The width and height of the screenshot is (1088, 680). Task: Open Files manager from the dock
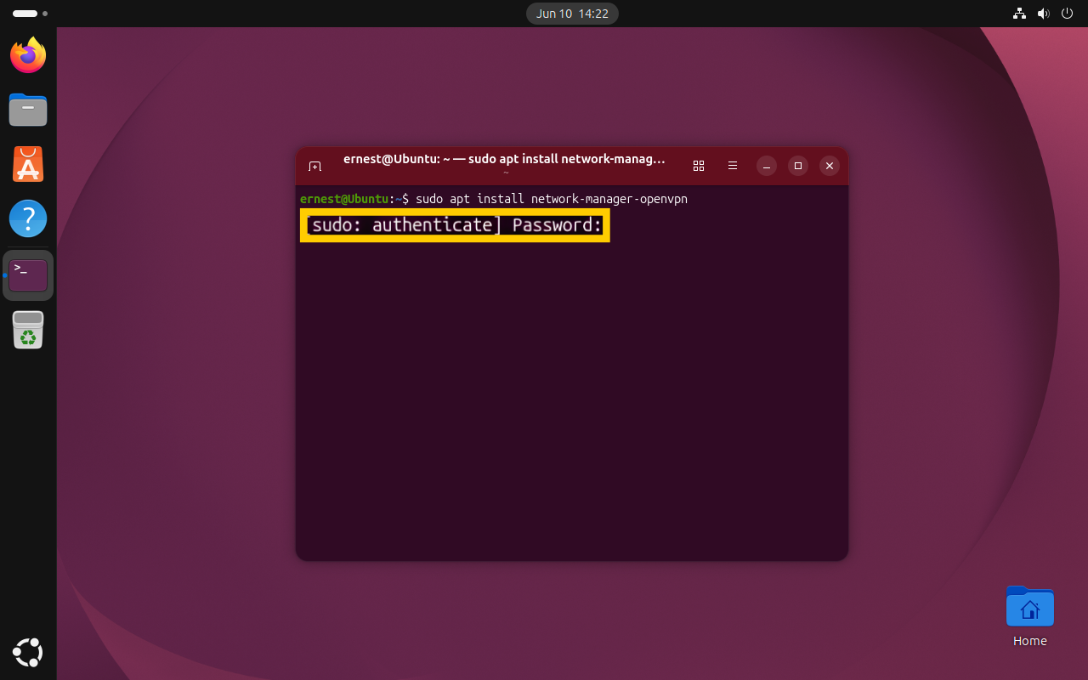(x=28, y=110)
